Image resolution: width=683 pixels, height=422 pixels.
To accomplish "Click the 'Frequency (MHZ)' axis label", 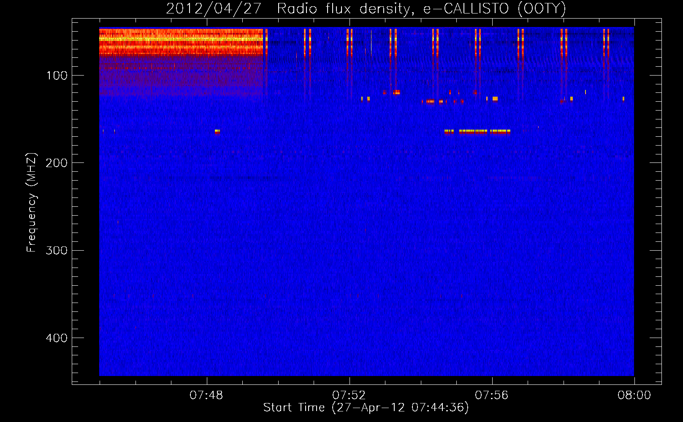I will coord(32,203).
